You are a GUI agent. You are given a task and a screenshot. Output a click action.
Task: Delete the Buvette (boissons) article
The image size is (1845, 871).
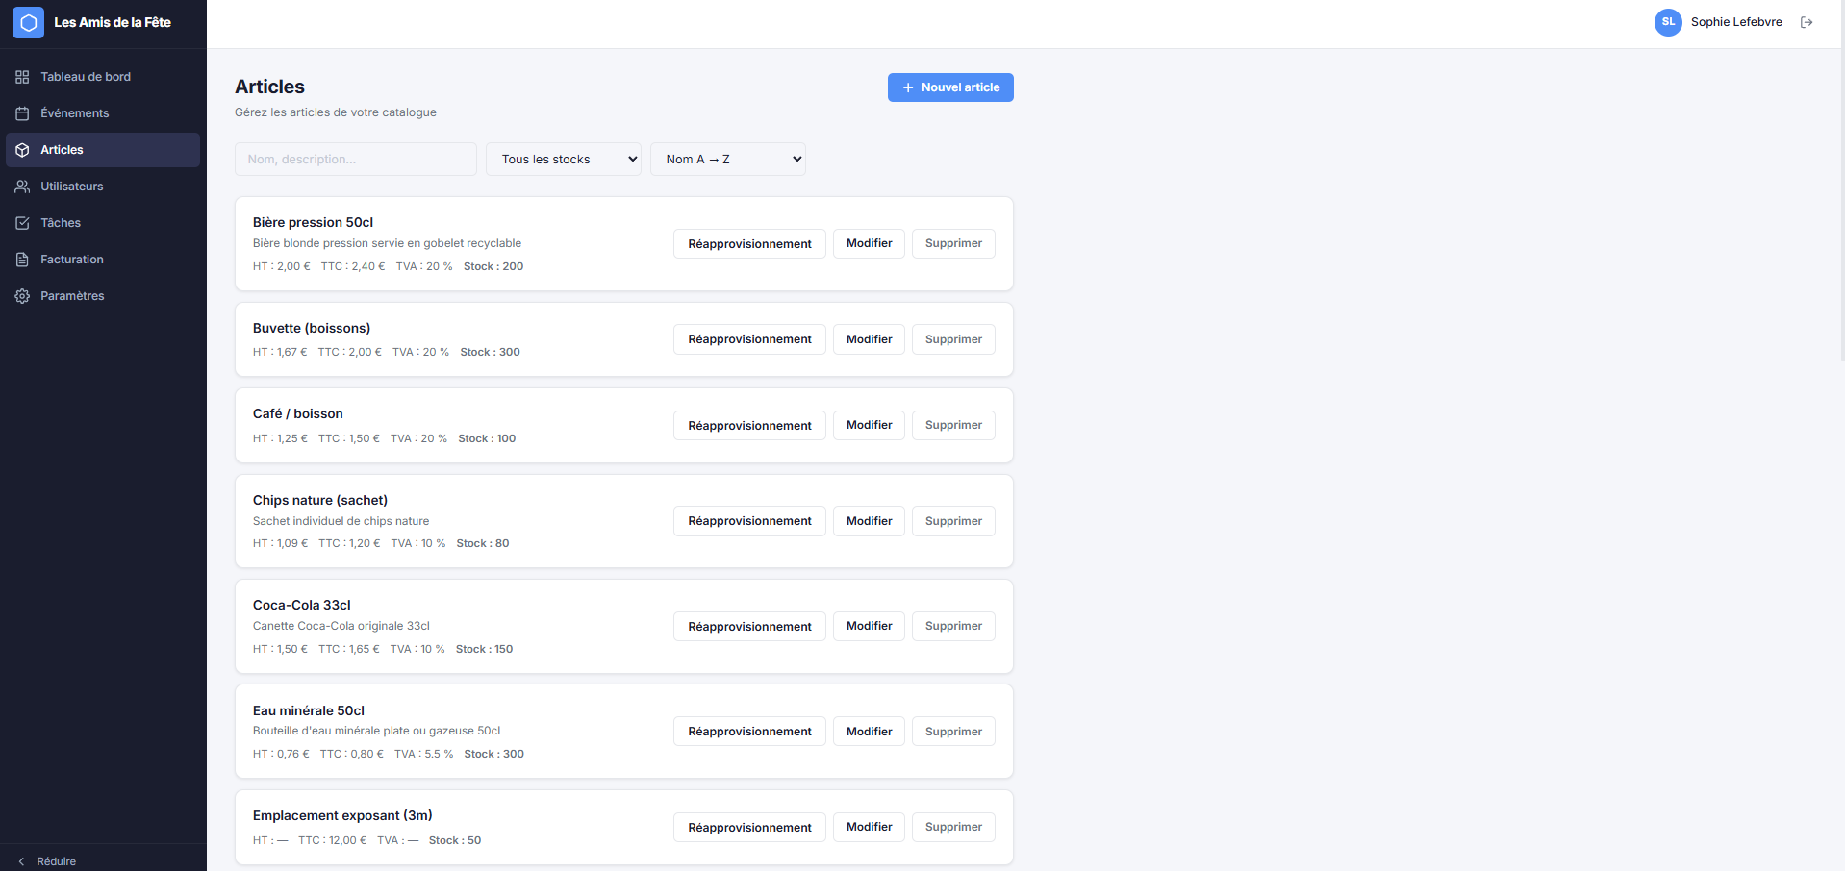953,339
